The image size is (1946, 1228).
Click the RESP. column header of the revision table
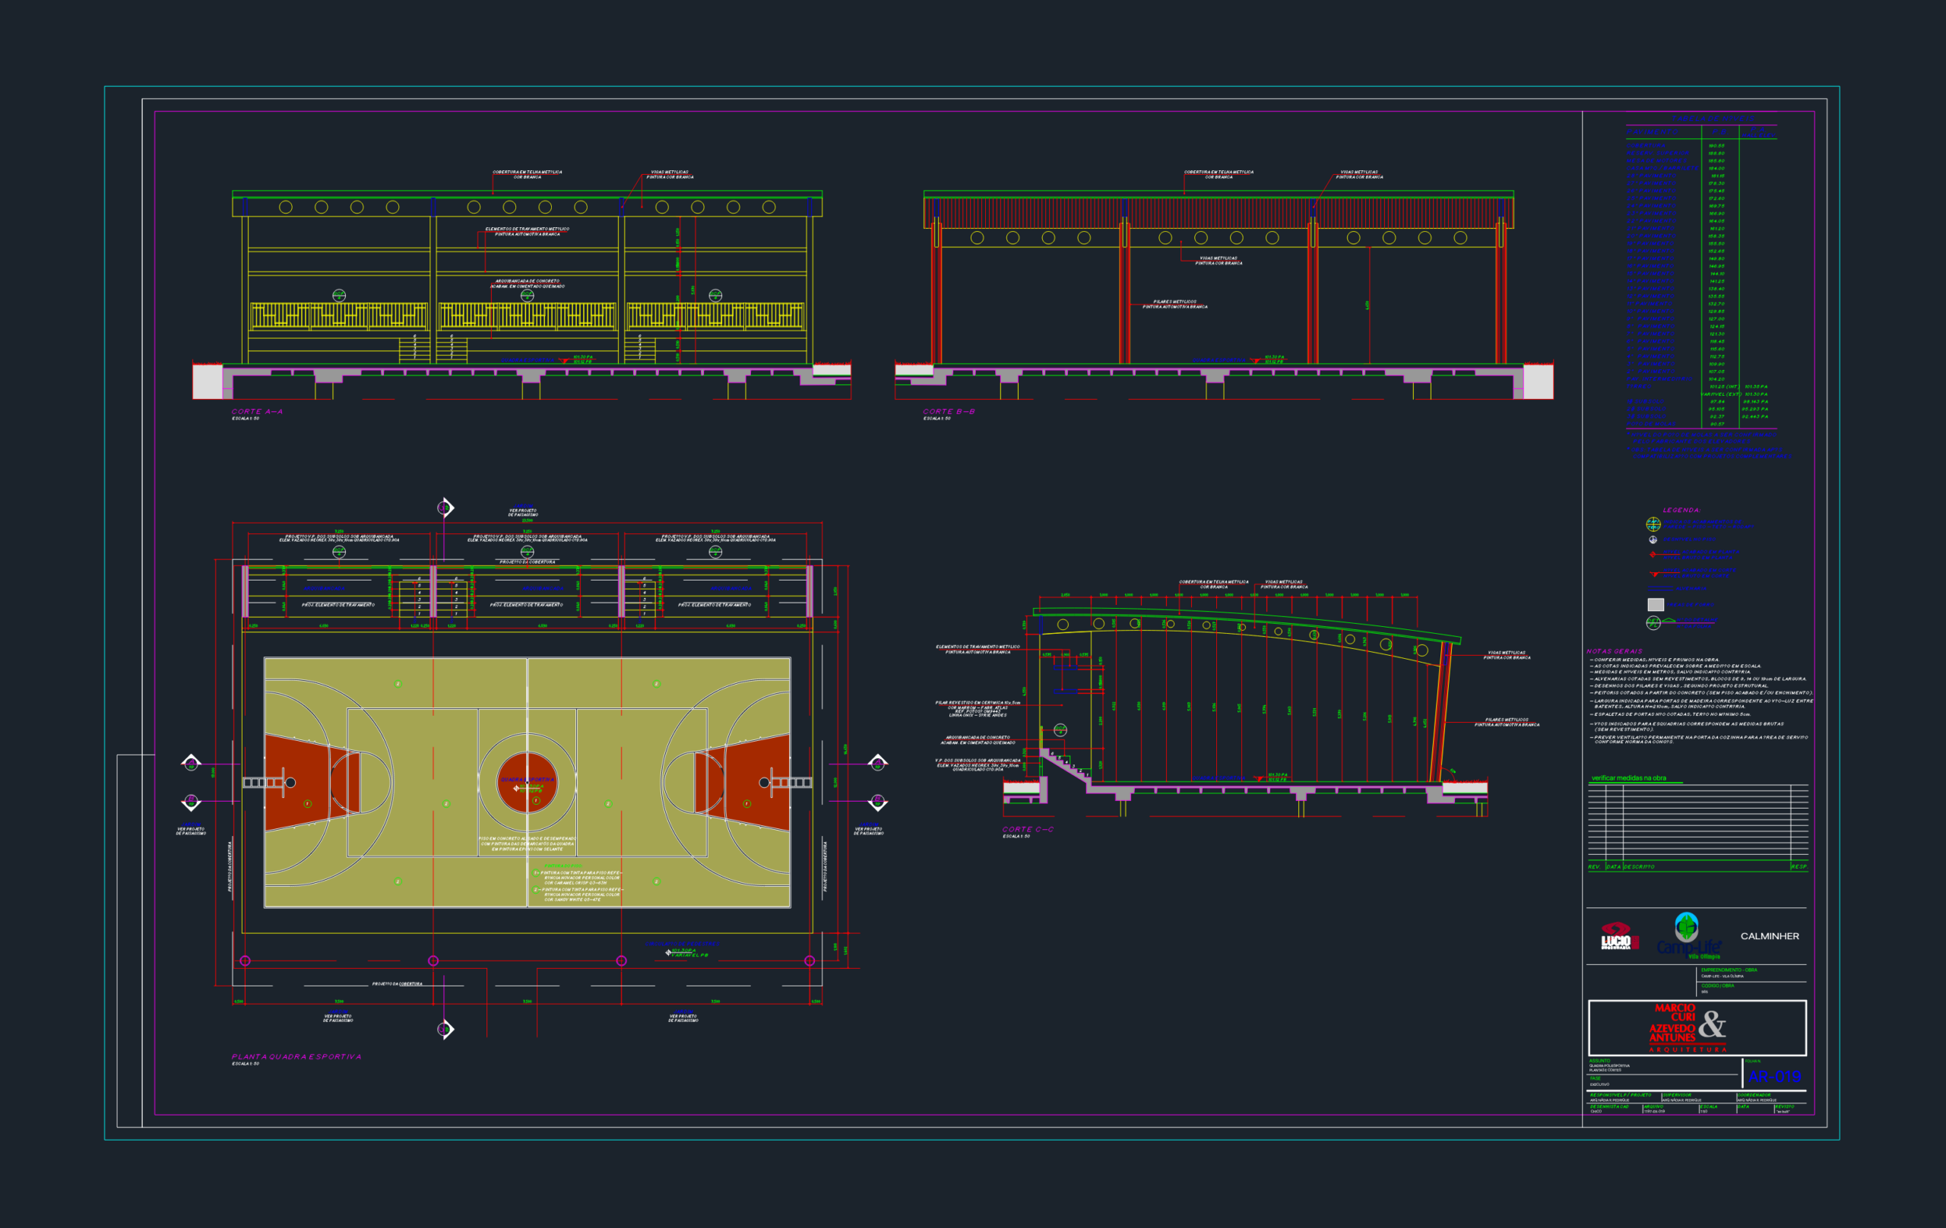pos(1799,867)
